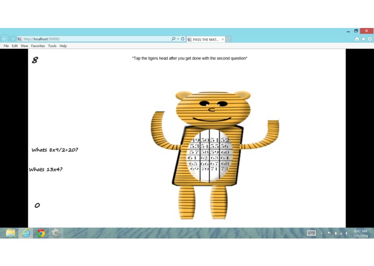Tap the tiger's head
The height and width of the screenshot is (266, 374).
[213, 109]
